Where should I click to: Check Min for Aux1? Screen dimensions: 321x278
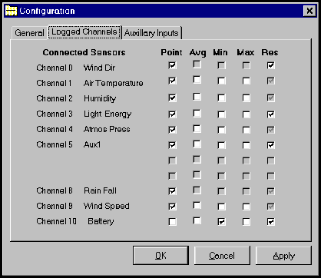(x=222, y=145)
